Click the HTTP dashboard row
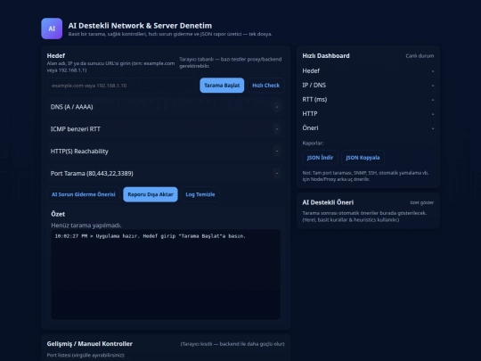 pos(368,113)
